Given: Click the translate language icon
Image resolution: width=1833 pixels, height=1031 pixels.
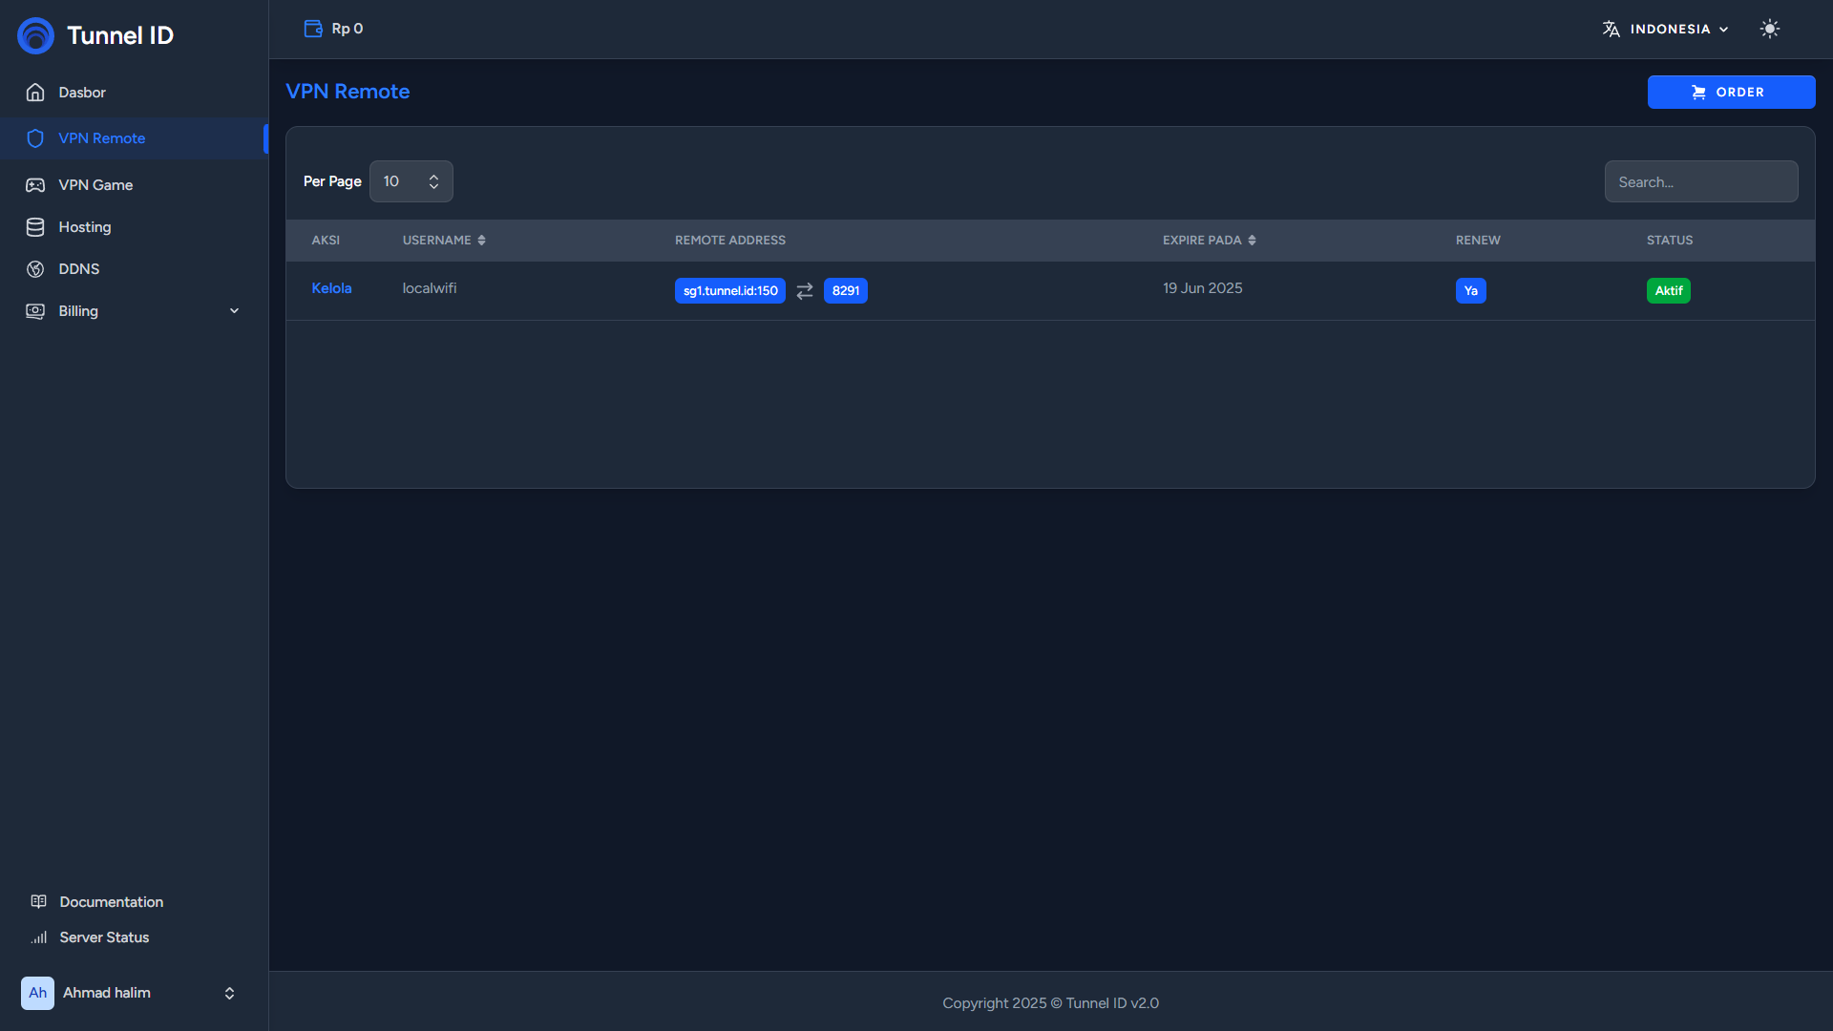Looking at the screenshot, I should click(1612, 29).
